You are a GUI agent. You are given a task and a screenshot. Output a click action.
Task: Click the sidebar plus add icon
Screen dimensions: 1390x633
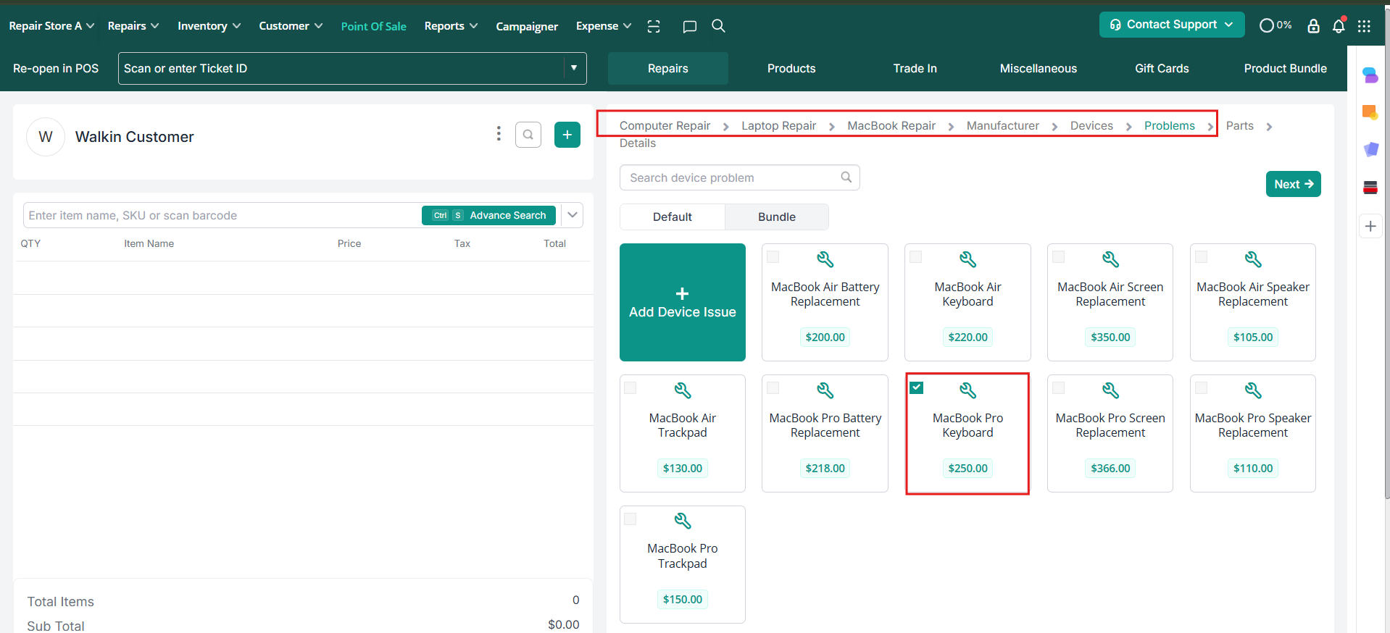tap(1370, 226)
